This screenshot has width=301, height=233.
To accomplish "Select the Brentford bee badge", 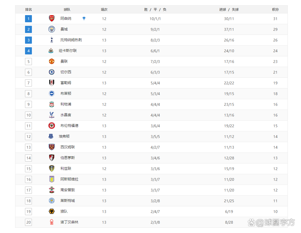I will (52, 126).
